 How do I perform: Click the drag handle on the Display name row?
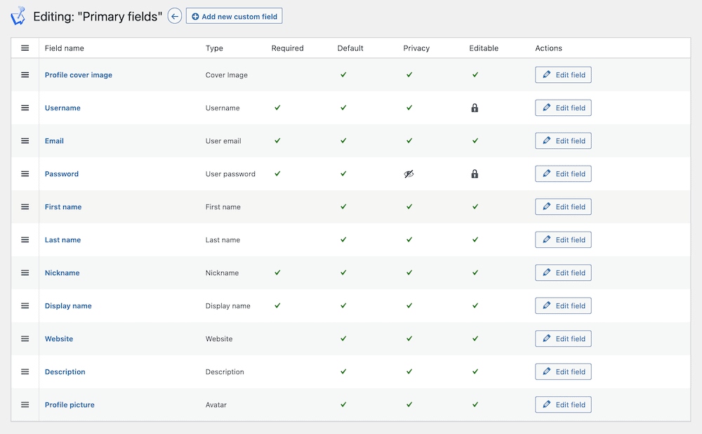pos(25,306)
